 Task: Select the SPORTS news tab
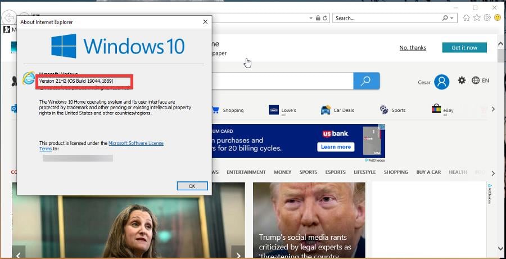coord(308,172)
